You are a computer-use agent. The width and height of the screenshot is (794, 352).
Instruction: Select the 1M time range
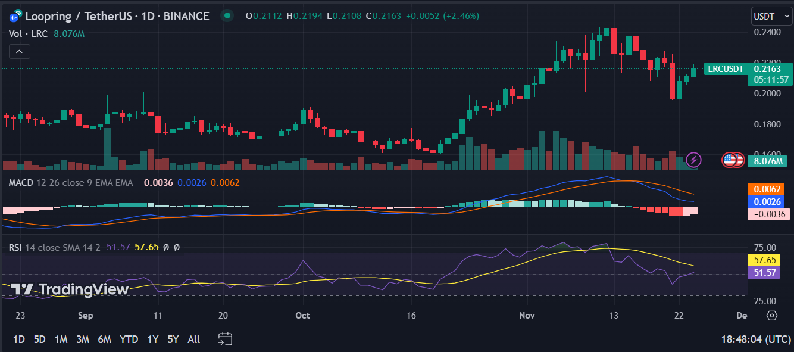point(61,339)
